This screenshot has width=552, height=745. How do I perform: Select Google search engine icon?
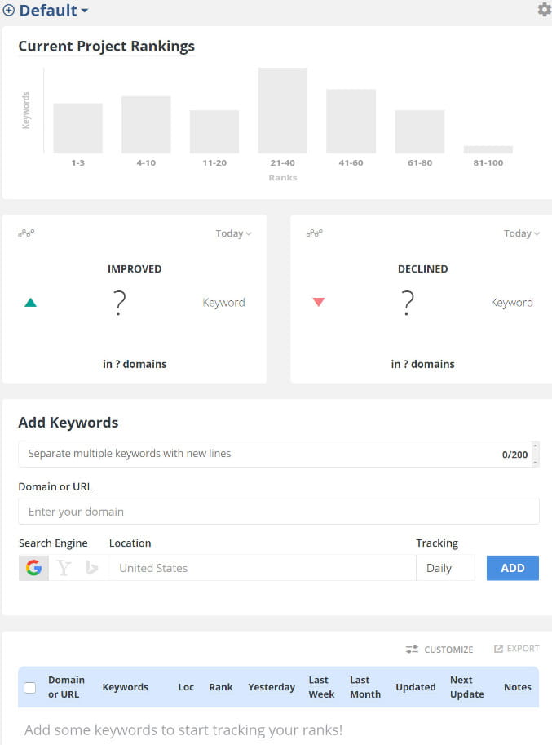tap(33, 568)
